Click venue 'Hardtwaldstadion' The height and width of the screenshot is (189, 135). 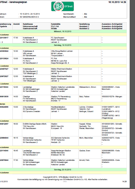pos(58,107)
